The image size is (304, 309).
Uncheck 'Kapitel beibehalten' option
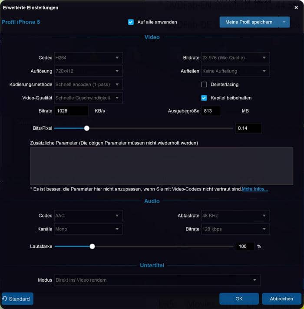click(x=204, y=98)
